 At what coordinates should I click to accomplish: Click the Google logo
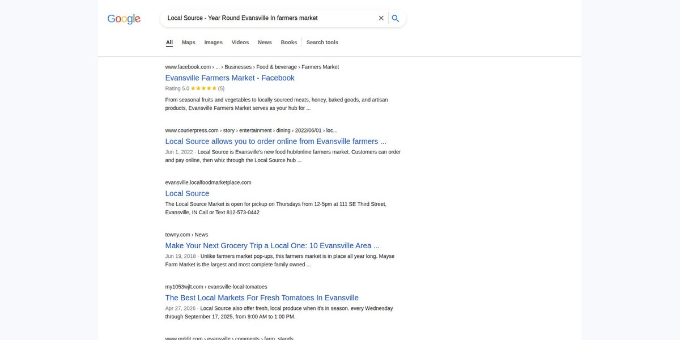click(124, 19)
